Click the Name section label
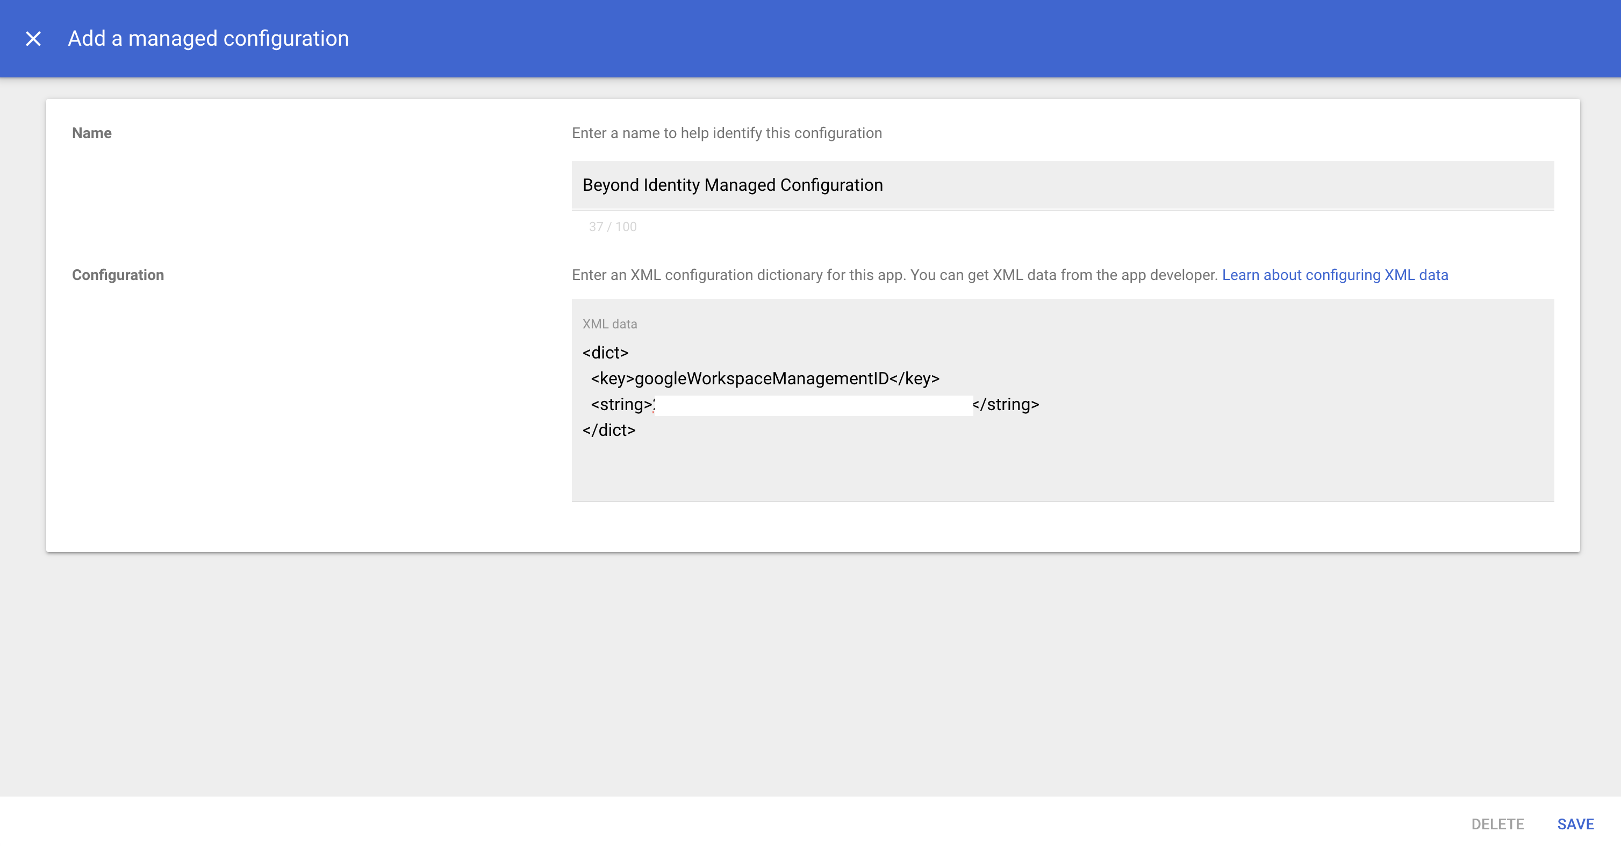 pyautogui.click(x=92, y=133)
